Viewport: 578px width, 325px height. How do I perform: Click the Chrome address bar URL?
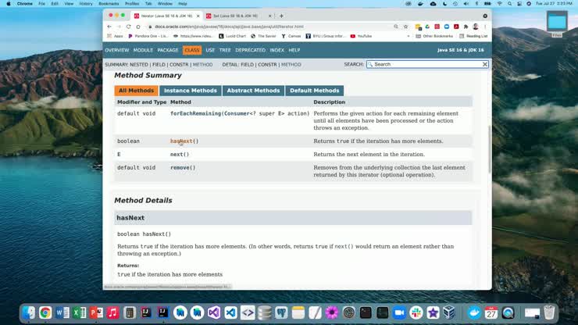point(230,27)
